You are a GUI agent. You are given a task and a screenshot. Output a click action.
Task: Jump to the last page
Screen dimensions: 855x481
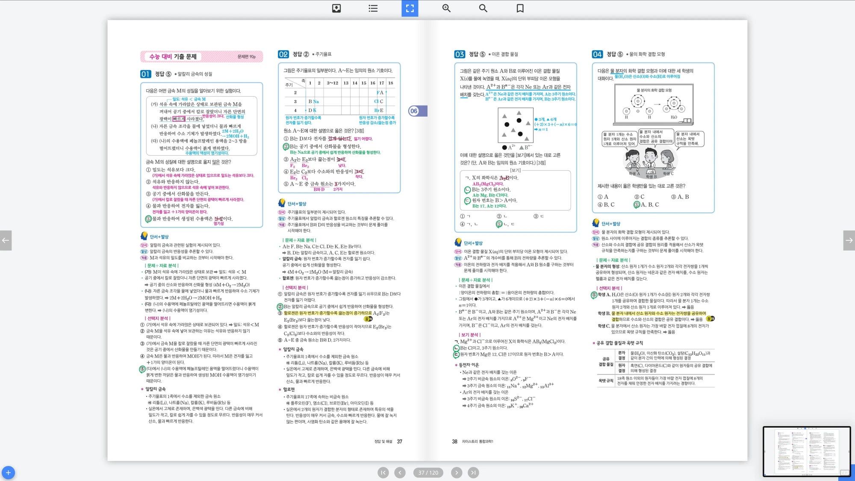[x=473, y=472]
